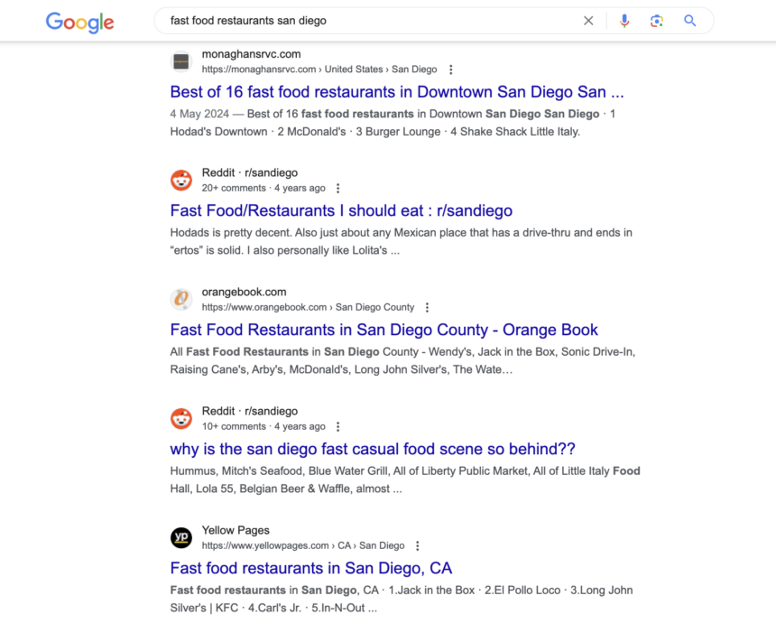The image size is (776, 633).
Task: Open the Orange Book fast food listing
Action: (383, 330)
